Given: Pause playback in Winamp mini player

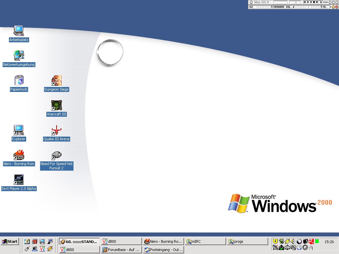Looking at the screenshot, I should coord(311,2).
